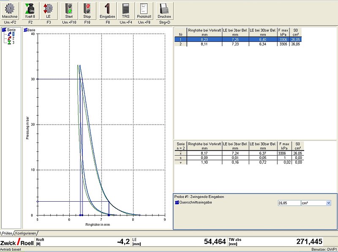Click the 'Benutzer: QWP1' status entry

tap(324, 249)
